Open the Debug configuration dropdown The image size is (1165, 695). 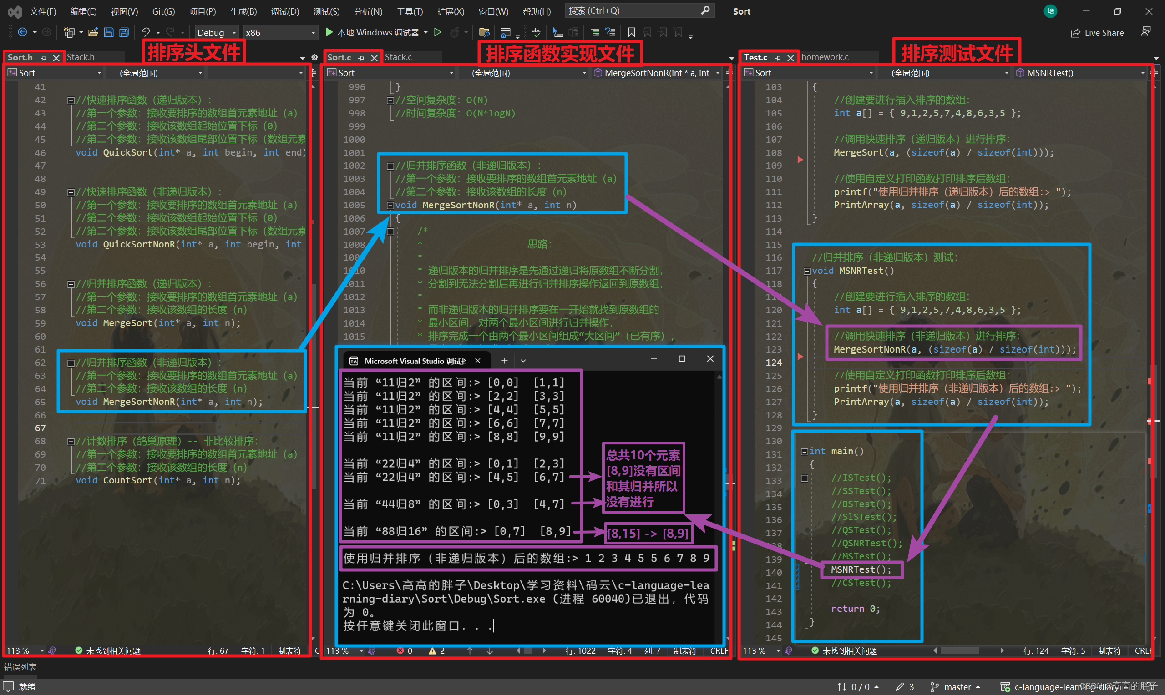tap(217, 32)
